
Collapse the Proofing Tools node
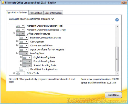click(17, 53)
